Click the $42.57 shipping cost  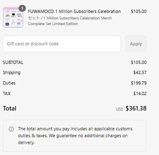tap(140, 72)
